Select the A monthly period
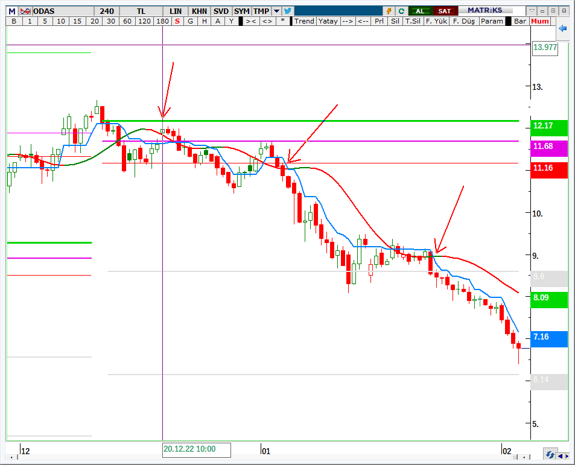Viewport: 575px width, 465px height. tap(218, 21)
